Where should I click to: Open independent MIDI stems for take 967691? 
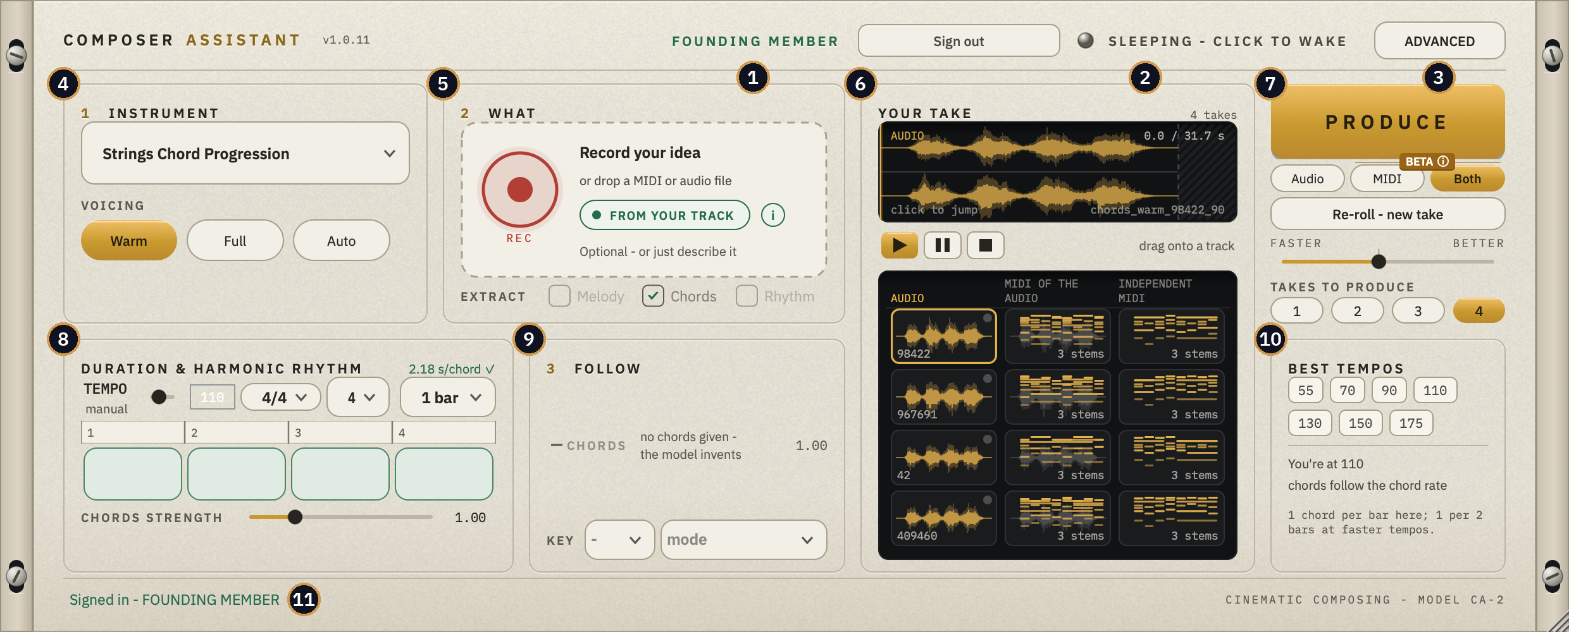(x=1171, y=397)
